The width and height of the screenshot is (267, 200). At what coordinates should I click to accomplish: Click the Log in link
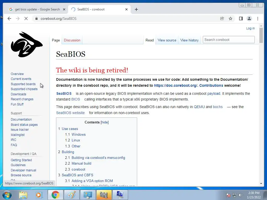tap(250, 28)
